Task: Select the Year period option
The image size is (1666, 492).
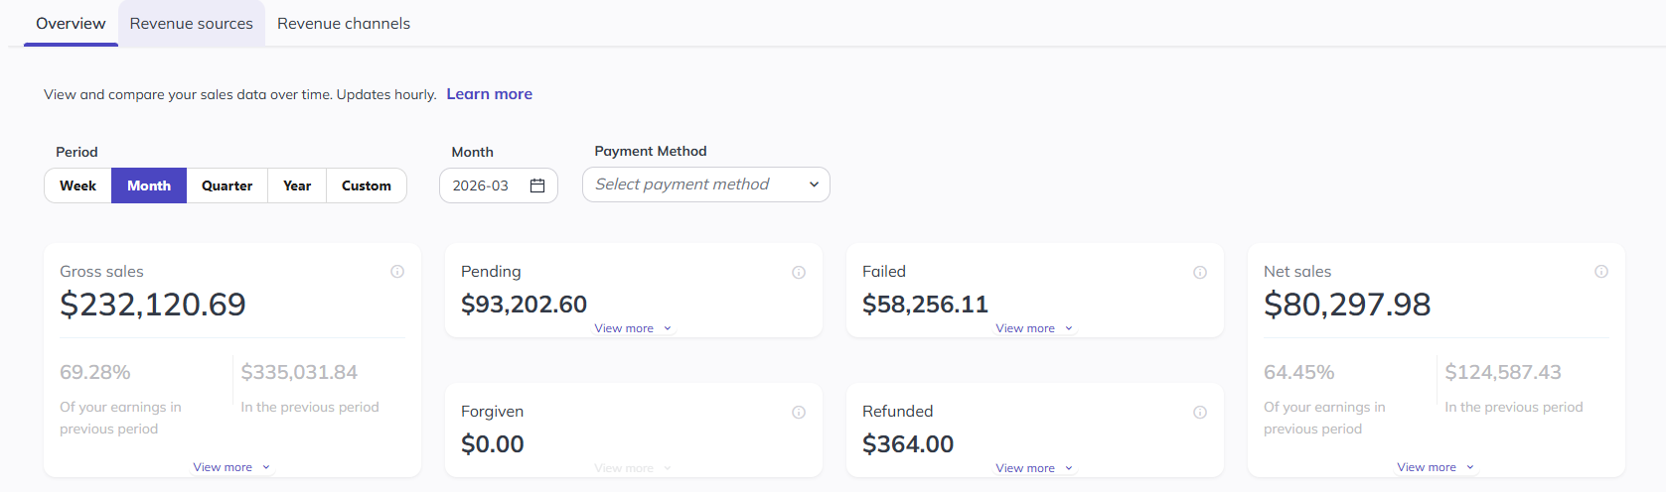Action: tap(297, 185)
